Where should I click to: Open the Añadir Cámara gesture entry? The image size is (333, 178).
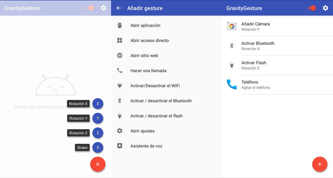coord(255,26)
